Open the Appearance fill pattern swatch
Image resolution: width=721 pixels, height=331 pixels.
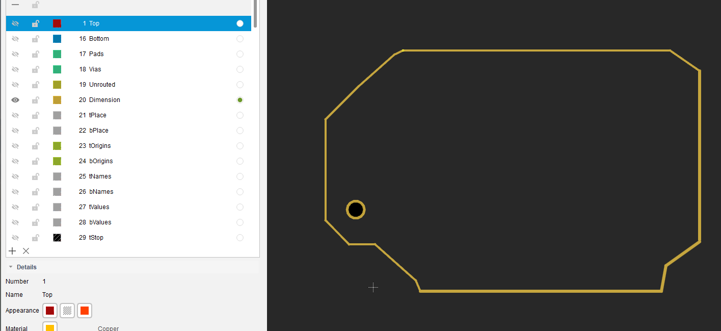[x=67, y=311]
